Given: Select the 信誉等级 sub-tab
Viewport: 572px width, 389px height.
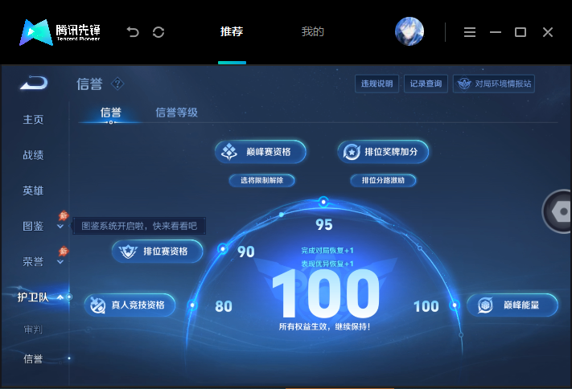Looking at the screenshot, I should 176,113.
